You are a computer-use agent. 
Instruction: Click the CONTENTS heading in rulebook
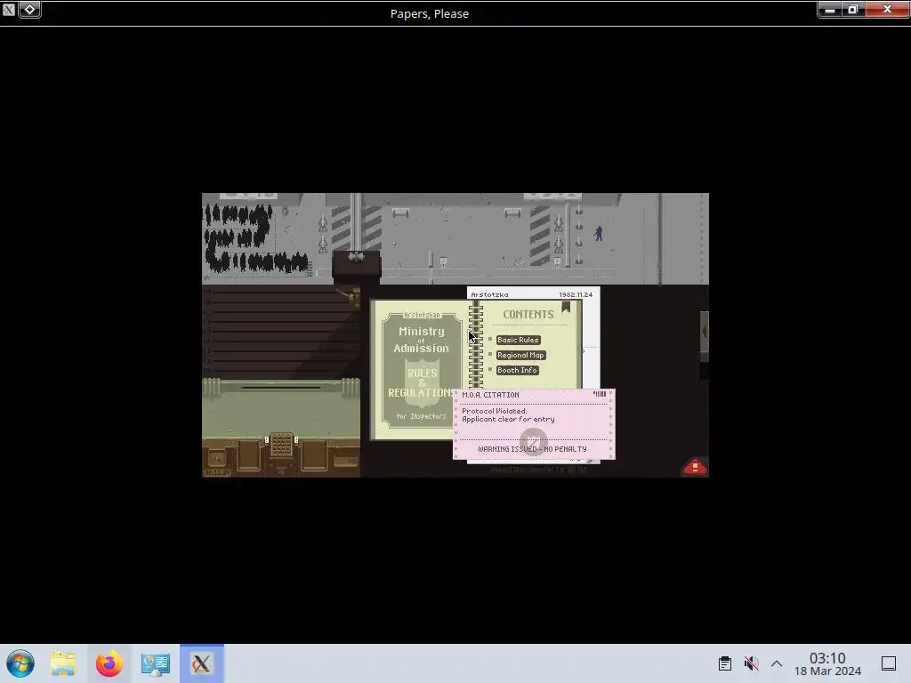coord(528,314)
